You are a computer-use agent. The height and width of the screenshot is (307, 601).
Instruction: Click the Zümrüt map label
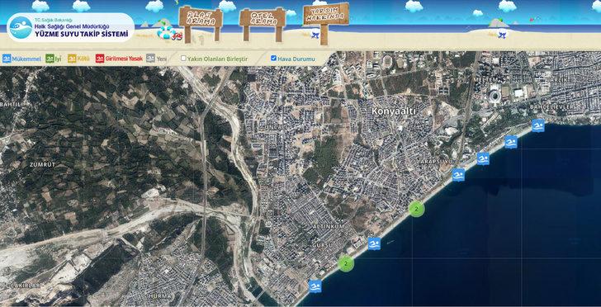[x=43, y=164]
